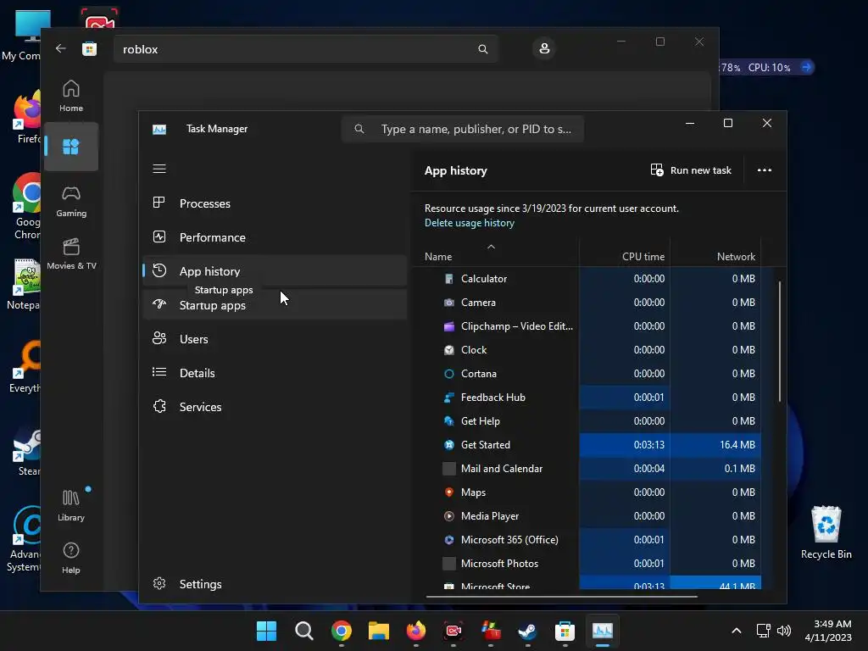Image resolution: width=868 pixels, height=651 pixels.
Task: Click the Maps app icon
Action: [x=449, y=492]
